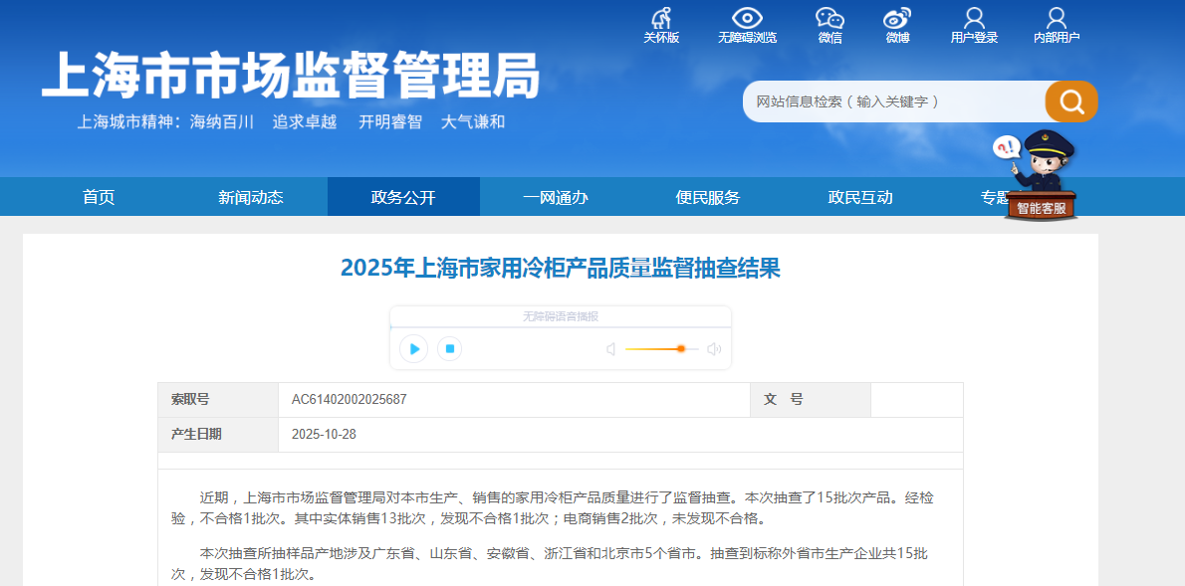
Task: Click the 产生日期 label cell
Action: (x=218, y=434)
